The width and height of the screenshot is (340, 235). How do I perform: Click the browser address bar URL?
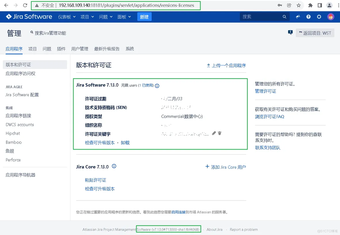[x=126, y=5]
